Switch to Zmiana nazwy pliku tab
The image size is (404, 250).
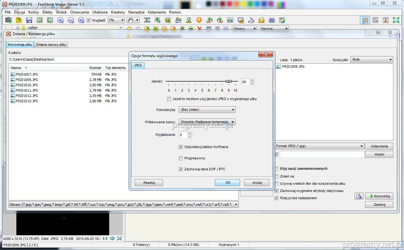[51, 45]
